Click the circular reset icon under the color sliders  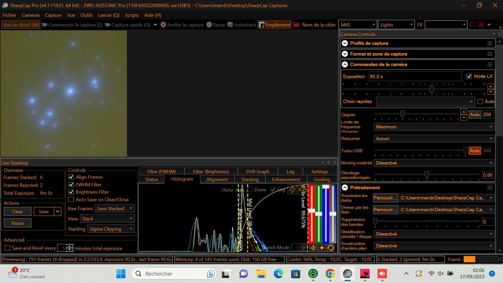coord(331,248)
